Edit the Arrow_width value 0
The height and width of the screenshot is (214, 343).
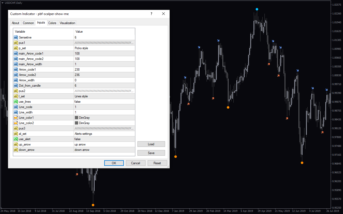tap(104, 80)
